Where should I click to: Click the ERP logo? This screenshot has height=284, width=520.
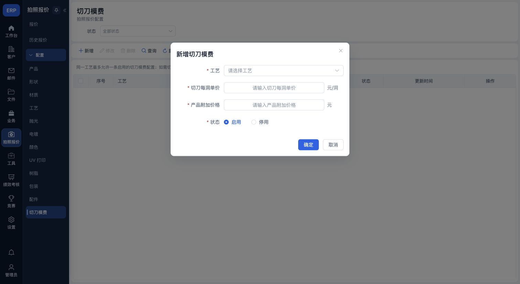tap(11, 10)
